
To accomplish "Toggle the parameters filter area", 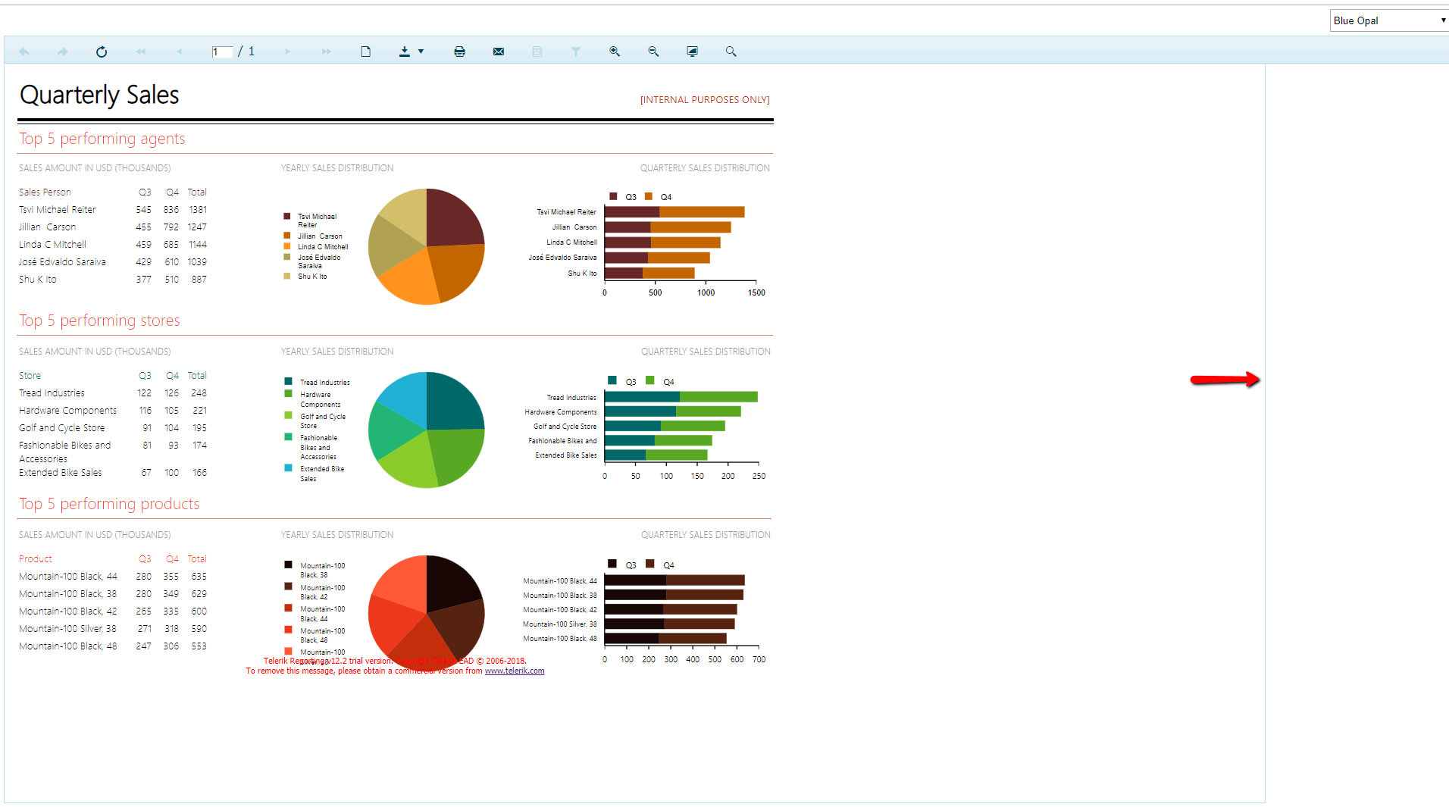I will click(x=576, y=52).
